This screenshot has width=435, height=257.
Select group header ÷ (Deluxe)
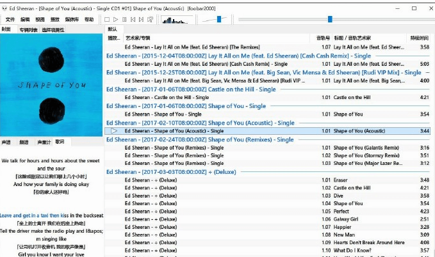pos(268,172)
